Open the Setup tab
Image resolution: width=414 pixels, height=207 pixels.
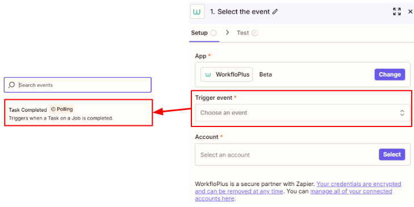[199, 33]
